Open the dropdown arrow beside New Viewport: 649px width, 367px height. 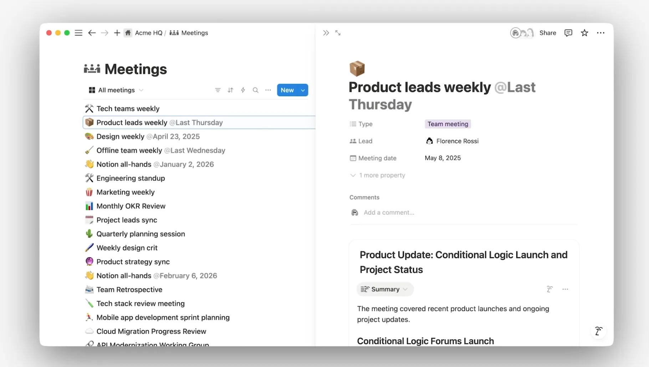(x=303, y=90)
